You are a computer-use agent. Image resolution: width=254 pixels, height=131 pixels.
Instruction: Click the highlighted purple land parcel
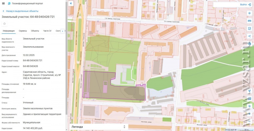tap(98, 85)
